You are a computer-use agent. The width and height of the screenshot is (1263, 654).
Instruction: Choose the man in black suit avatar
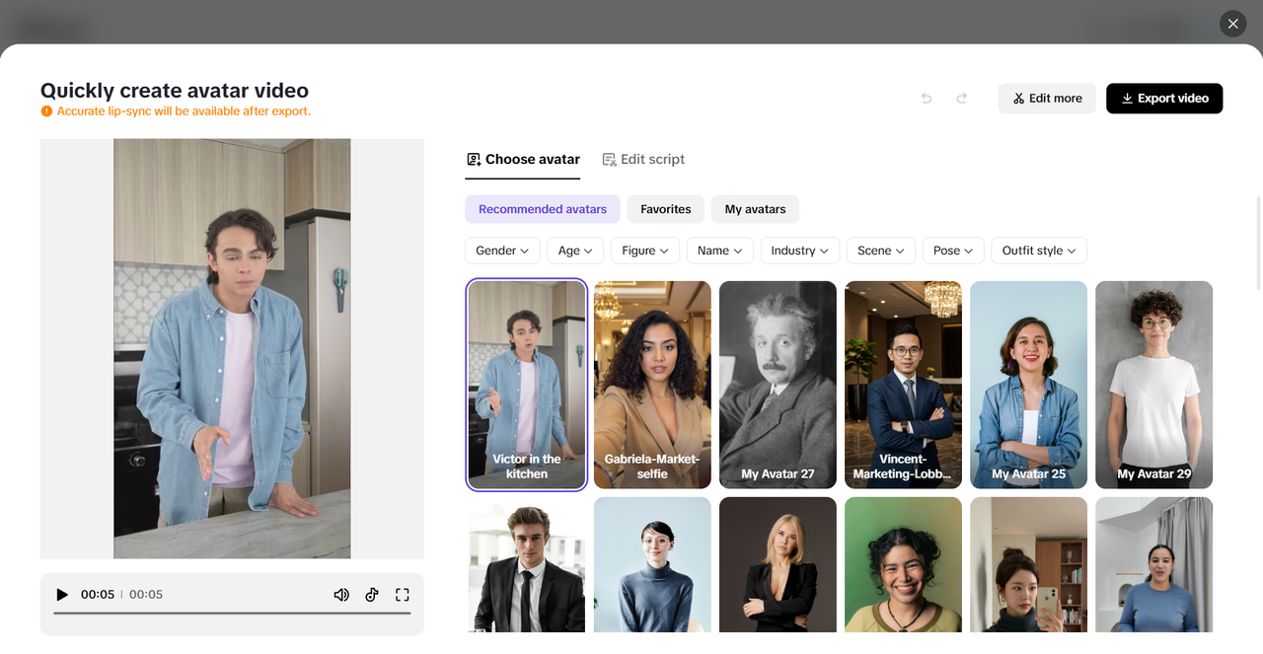tap(527, 564)
